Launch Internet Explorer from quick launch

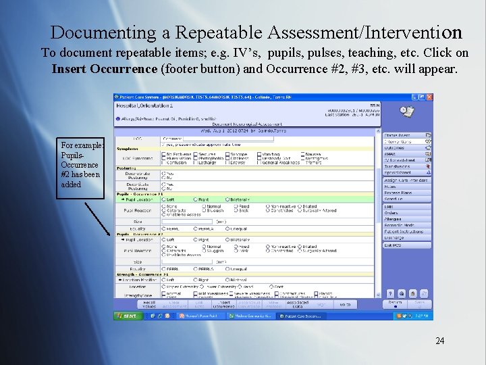(160, 316)
